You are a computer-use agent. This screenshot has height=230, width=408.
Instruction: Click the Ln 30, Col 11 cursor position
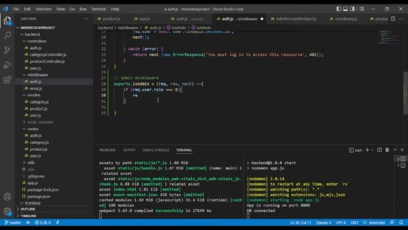coord(300,222)
